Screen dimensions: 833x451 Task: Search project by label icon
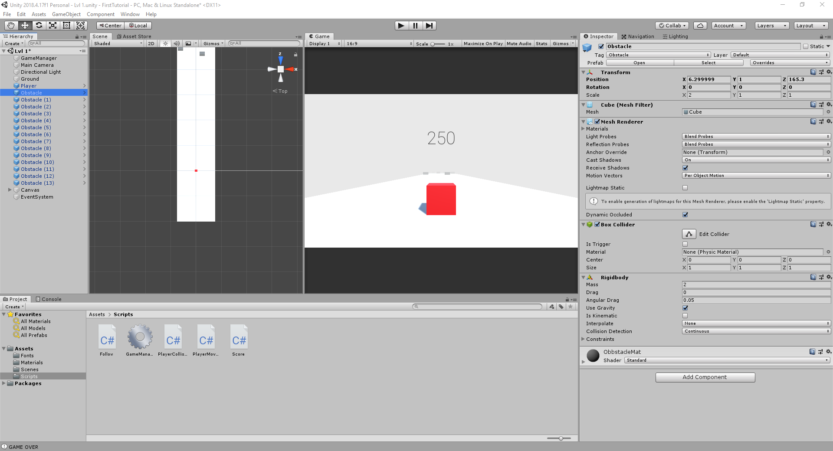tap(561, 307)
